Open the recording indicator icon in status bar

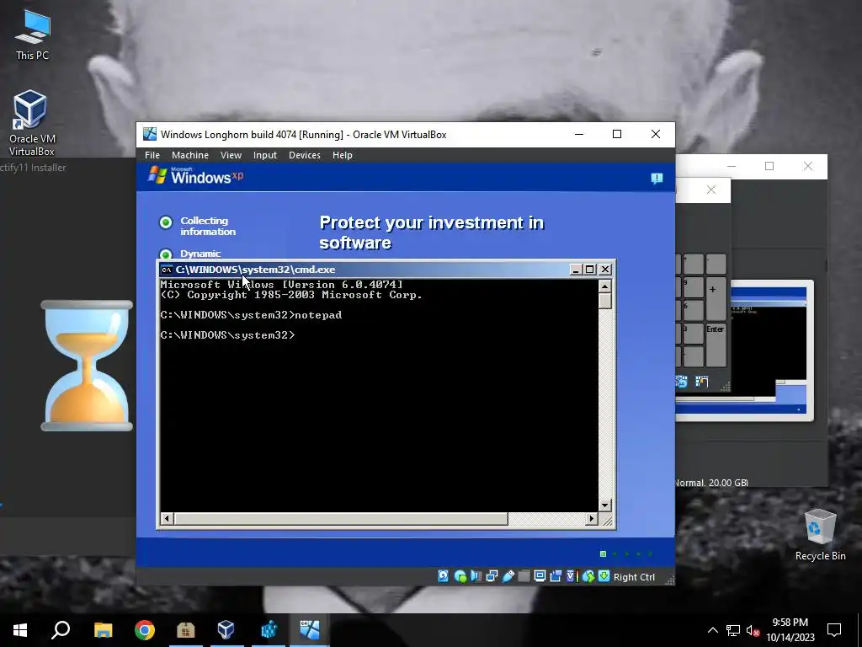556,576
